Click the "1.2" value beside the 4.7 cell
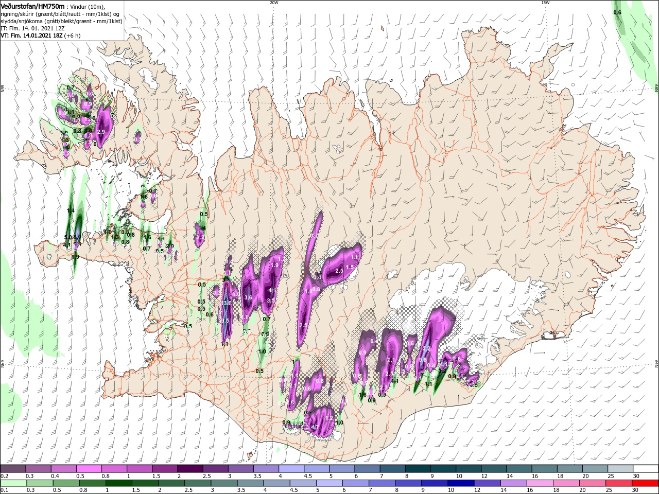659x494 pixels. tap(329, 417)
